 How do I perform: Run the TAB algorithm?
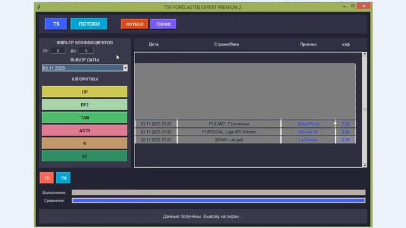pos(84,118)
